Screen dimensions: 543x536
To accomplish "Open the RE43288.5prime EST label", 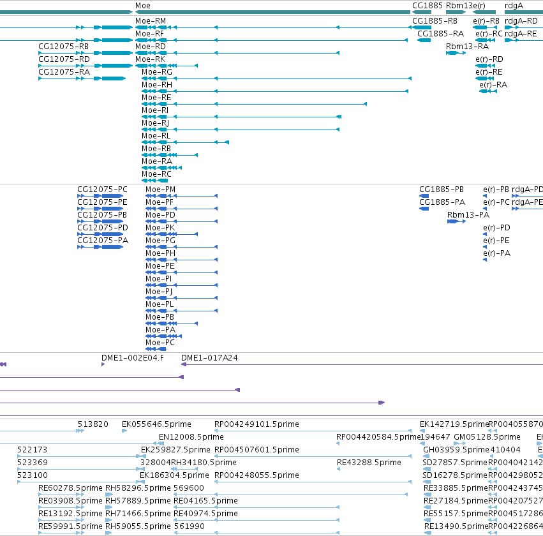I will pyautogui.click(x=369, y=463).
